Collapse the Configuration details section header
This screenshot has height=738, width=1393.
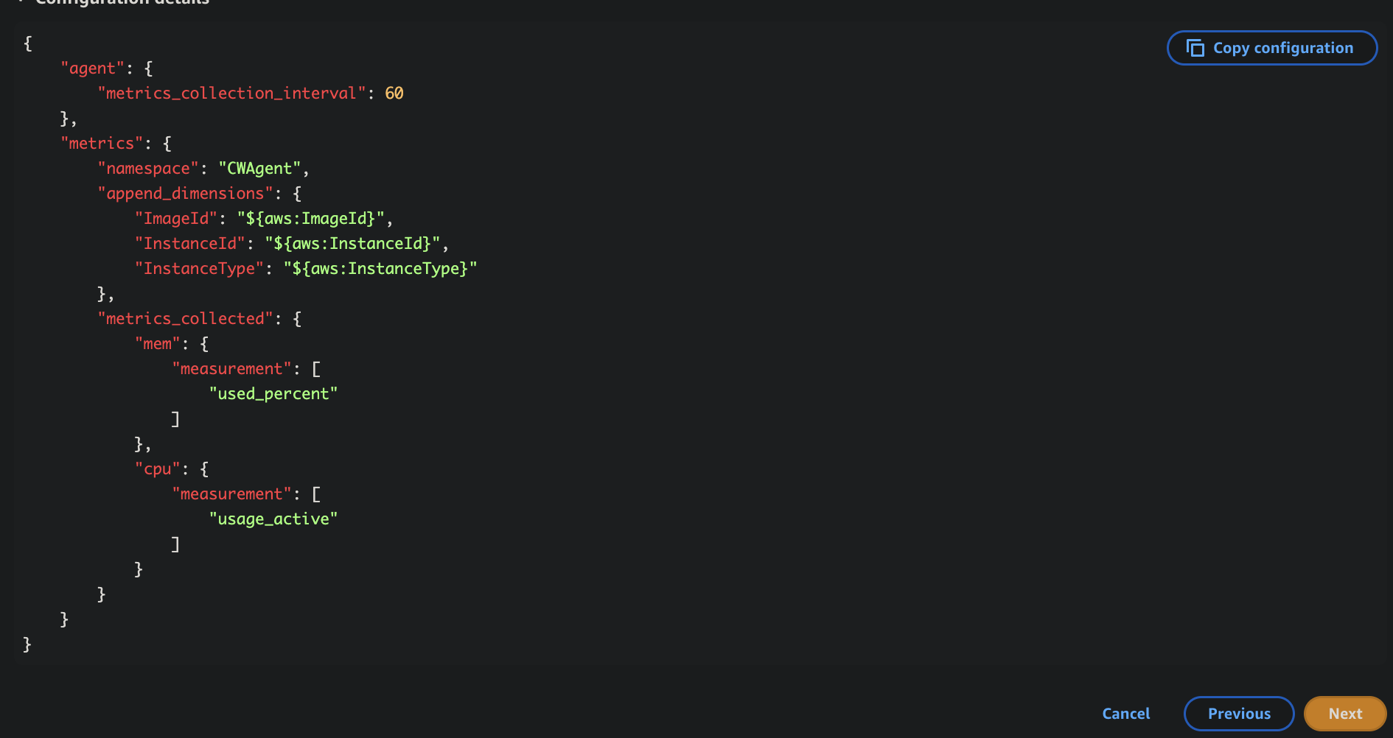(122, 2)
